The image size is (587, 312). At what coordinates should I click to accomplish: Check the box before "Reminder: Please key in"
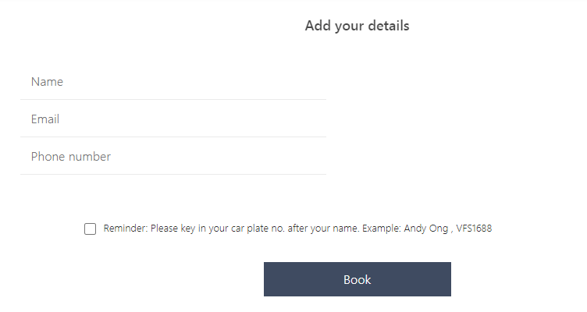(x=91, y=229)
